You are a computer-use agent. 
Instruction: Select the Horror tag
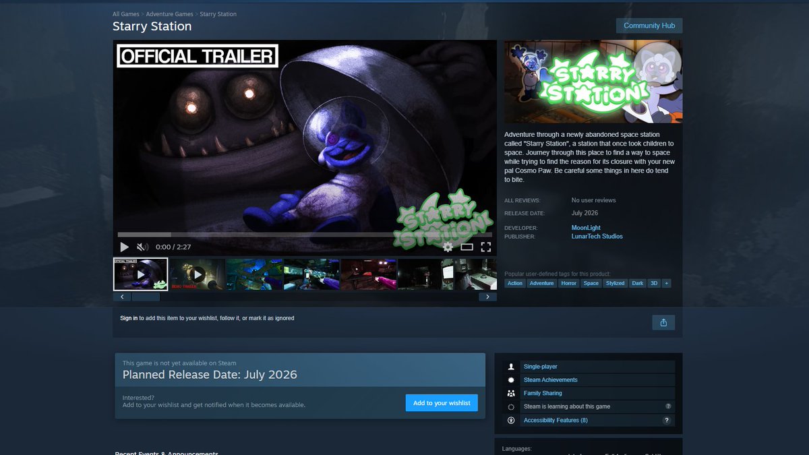click(569, 283)
